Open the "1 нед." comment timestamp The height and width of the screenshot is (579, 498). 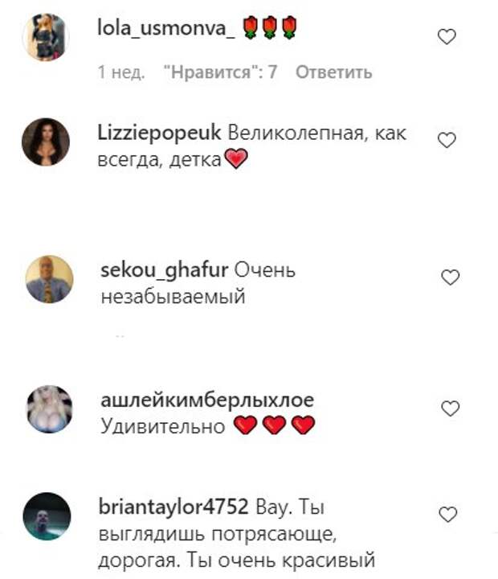click(121, 72)
